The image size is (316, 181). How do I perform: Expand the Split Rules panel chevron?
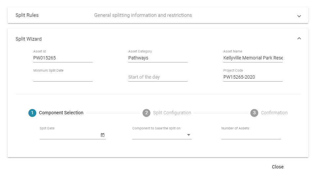click(x=299, y=16)
